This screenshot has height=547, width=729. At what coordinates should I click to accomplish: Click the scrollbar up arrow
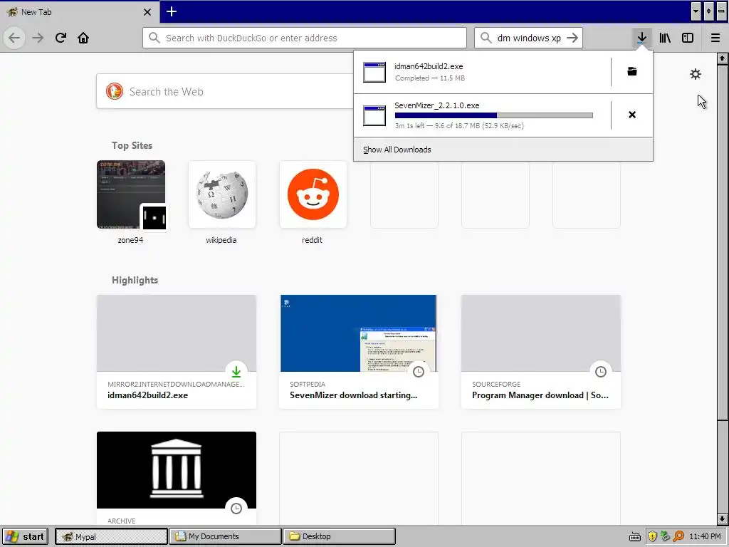(722, 58)
